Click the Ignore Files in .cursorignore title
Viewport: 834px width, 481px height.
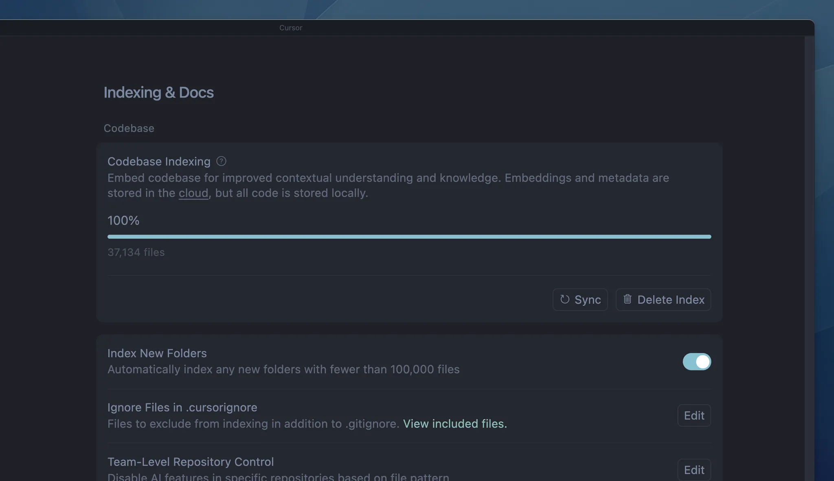[182, 407]
